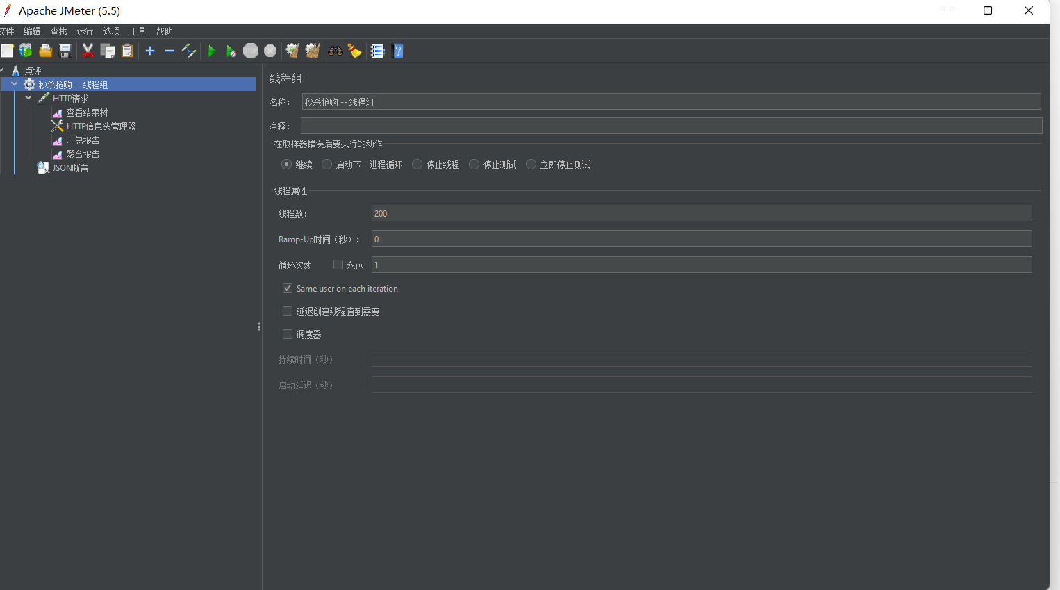This screenshot has width=1060, height=590.
Task: Check the 永远 loop checkbox
Action: point(338,264)
